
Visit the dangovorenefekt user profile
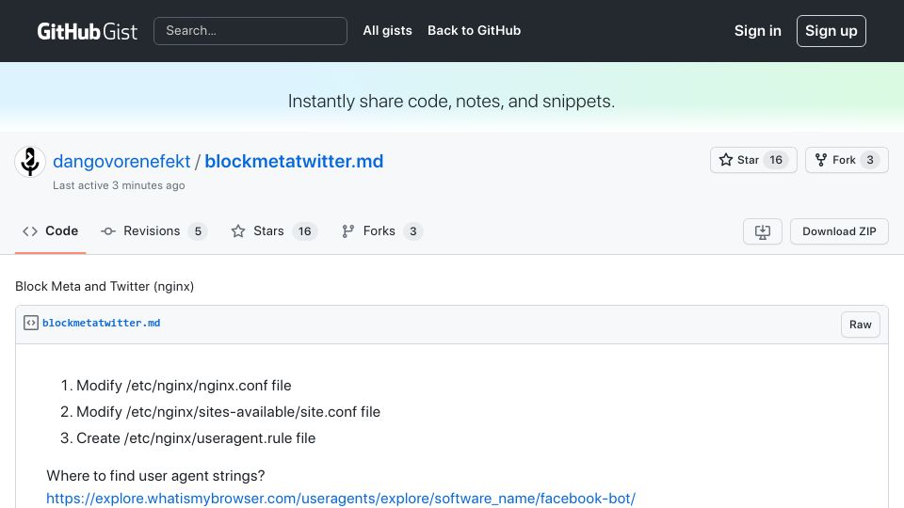pos(121,161)
